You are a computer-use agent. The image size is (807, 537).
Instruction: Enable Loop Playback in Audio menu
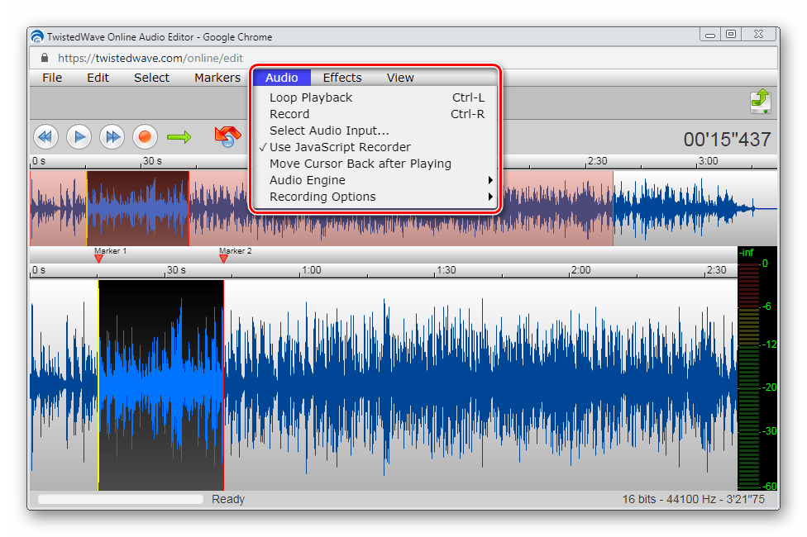(x=311, y=97)
